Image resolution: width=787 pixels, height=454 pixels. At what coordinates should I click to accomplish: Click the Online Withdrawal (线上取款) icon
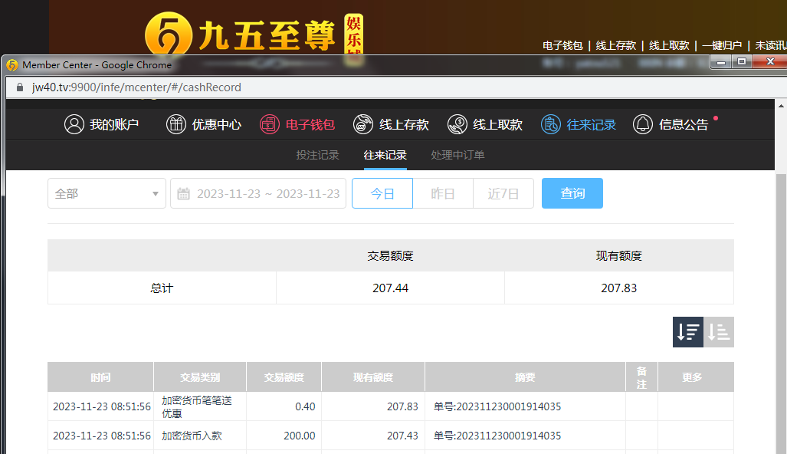pyautogui.click(x=457, y=124)
